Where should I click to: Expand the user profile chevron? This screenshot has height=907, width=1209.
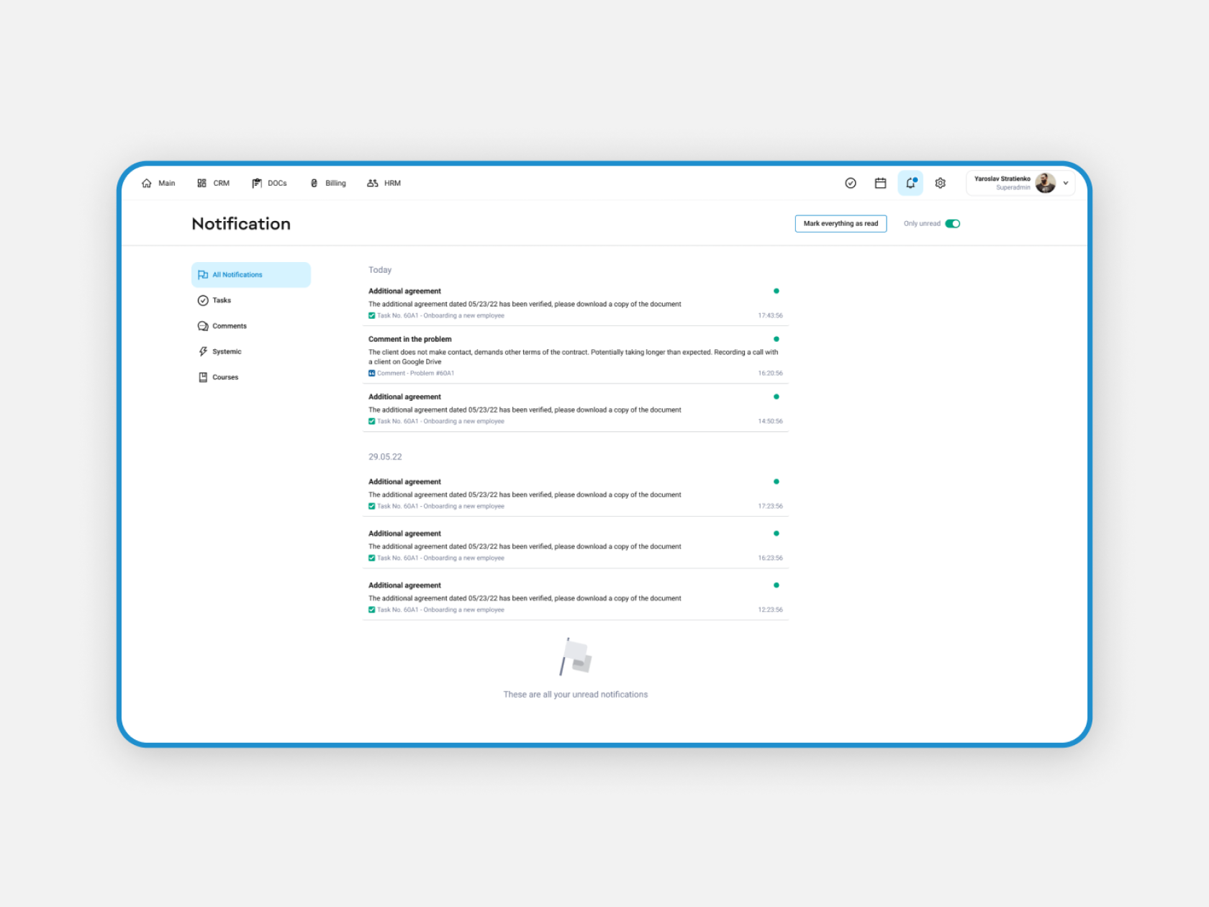pyautogui.click(x=1066, y=183)
